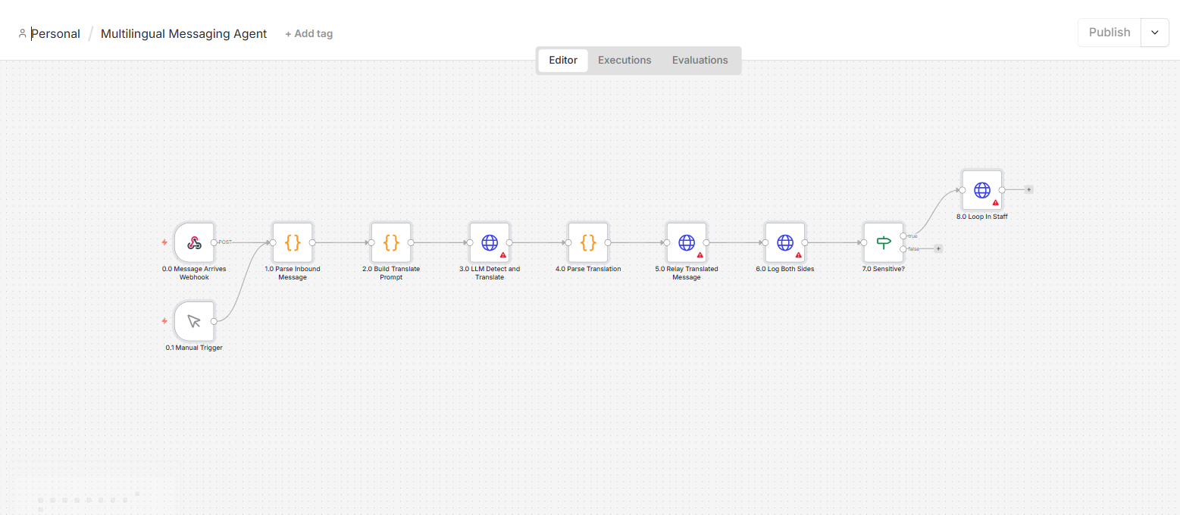1180x515 pixels.
Task: Click the "0.0 Message Arrives Webhook" label
Action: 194,273
